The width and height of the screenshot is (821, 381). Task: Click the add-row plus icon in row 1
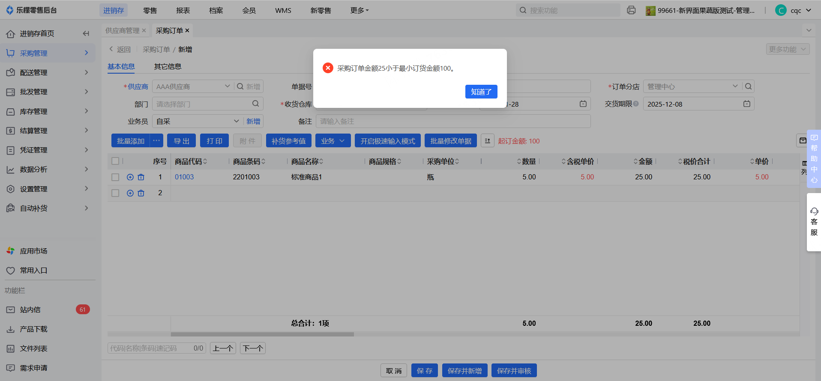coord(130,177)
